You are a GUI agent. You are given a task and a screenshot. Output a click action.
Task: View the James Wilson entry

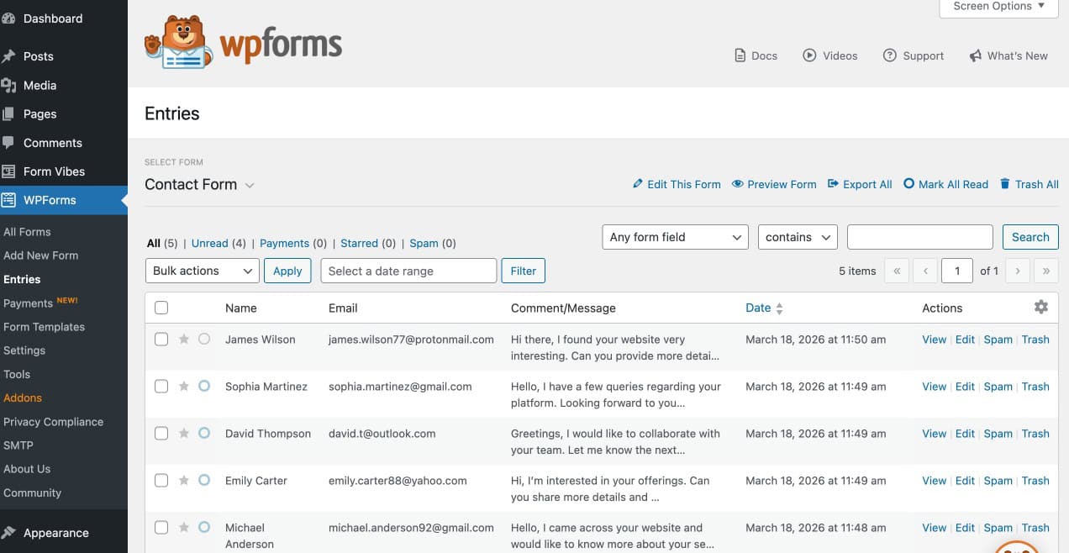coord(934,340)
